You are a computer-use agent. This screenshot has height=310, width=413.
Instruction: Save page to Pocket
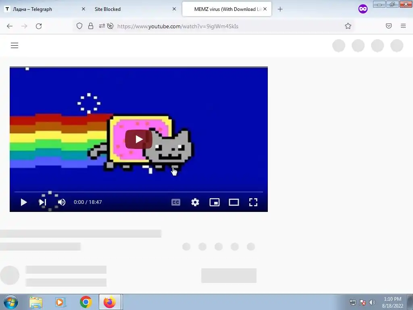(389, 26)
